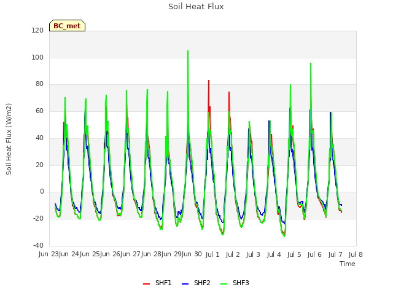Click the 0 y-axis tick label
Screen dimensions: 393x295
(x=42, y=192)
